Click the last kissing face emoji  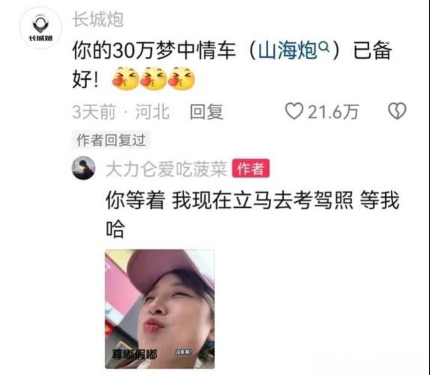point(181,78)
